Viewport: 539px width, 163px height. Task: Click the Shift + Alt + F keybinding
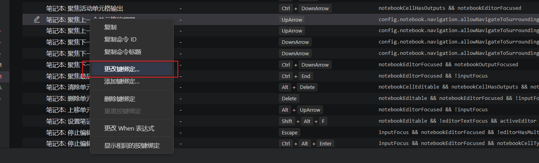[x=303, y=121]
